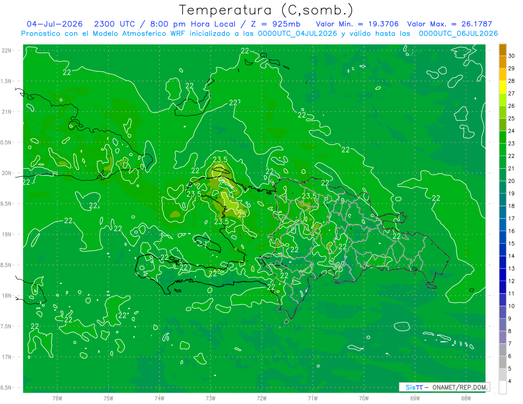
Task: Click the legend value "18"
Action: (512, 206)
